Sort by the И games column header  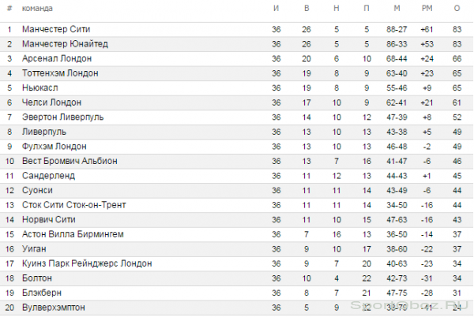pyautogui.click(x=276, y=9)
